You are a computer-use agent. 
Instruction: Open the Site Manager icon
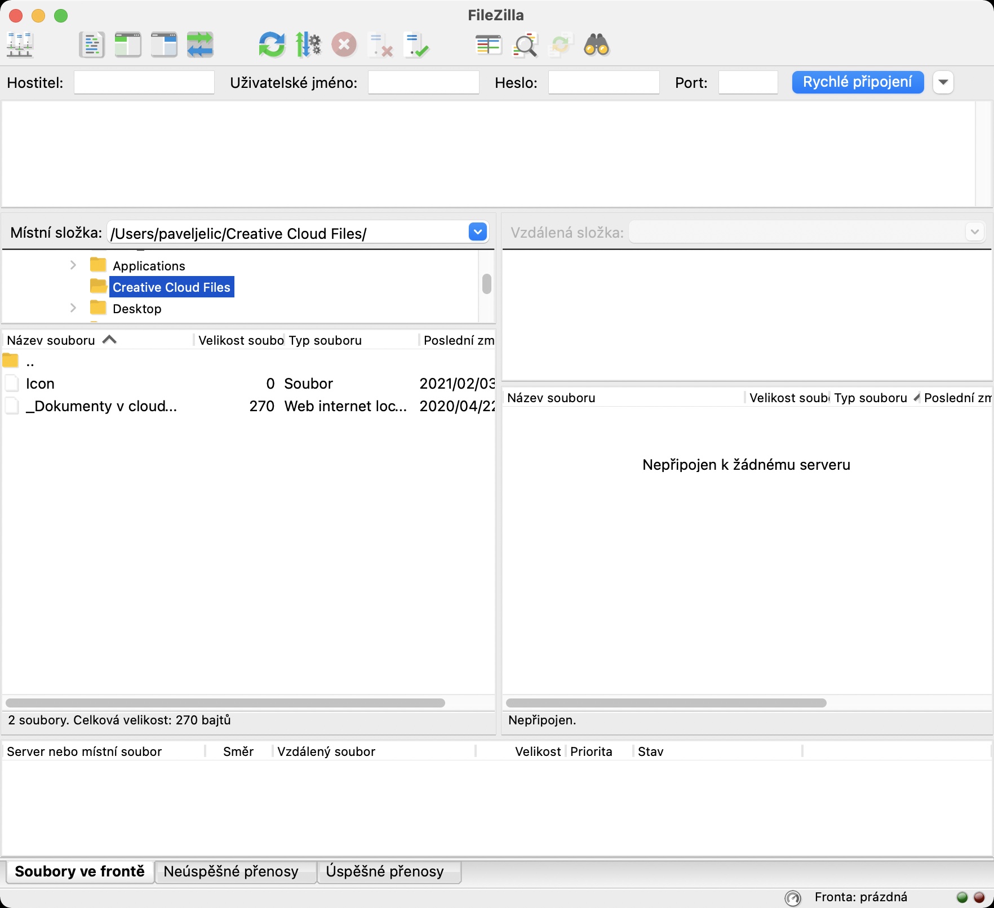click(x=20, y=45)
